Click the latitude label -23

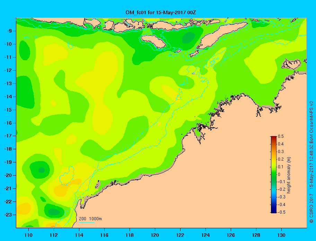pyautogui.click(x=8, y=215)
